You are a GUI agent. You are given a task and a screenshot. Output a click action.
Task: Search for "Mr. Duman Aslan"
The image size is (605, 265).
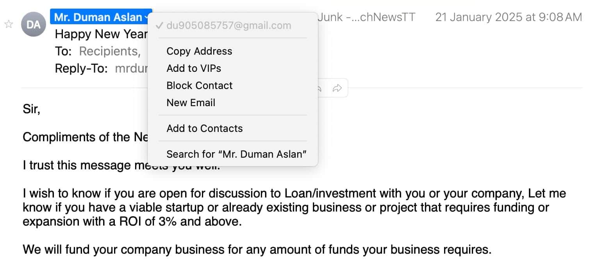coord(236,154)
